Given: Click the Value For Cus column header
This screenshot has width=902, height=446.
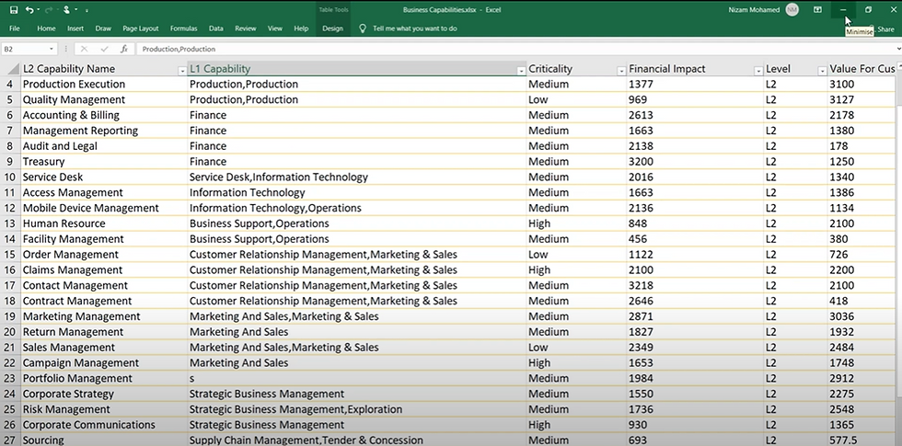Looking at the screenshot, I should 862,69.
